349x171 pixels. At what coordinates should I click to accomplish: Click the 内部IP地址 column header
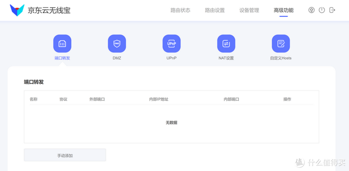pos(159,99)
